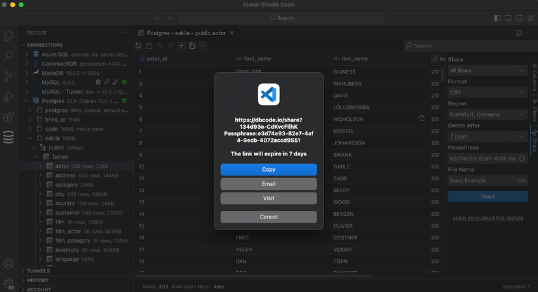The height and width of the screenshot is (292, 538).
Task: Split the editor right
Action: [519, 33]
